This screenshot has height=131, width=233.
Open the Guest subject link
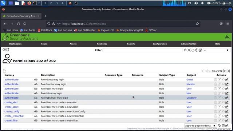[190, 80]
